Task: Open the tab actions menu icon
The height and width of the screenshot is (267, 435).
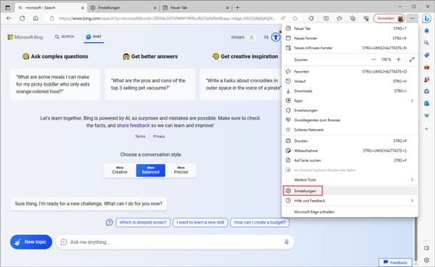Action: click(x=8, y=7)
